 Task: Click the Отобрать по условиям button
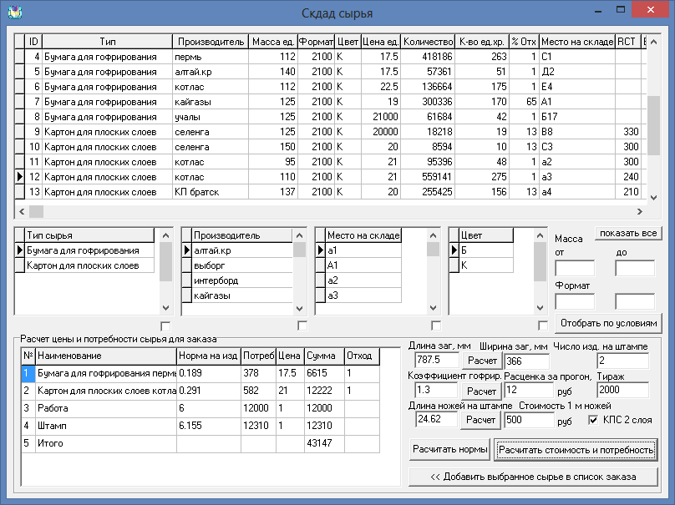pyautogui.click(x=608, y=323)
